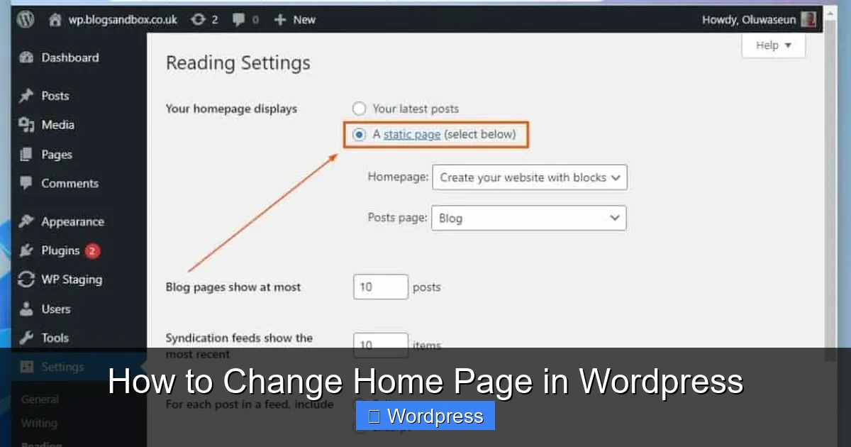The image size is (851, 447).
Task: Open the Posts page dropdown showing Blog
Action: 529,218
